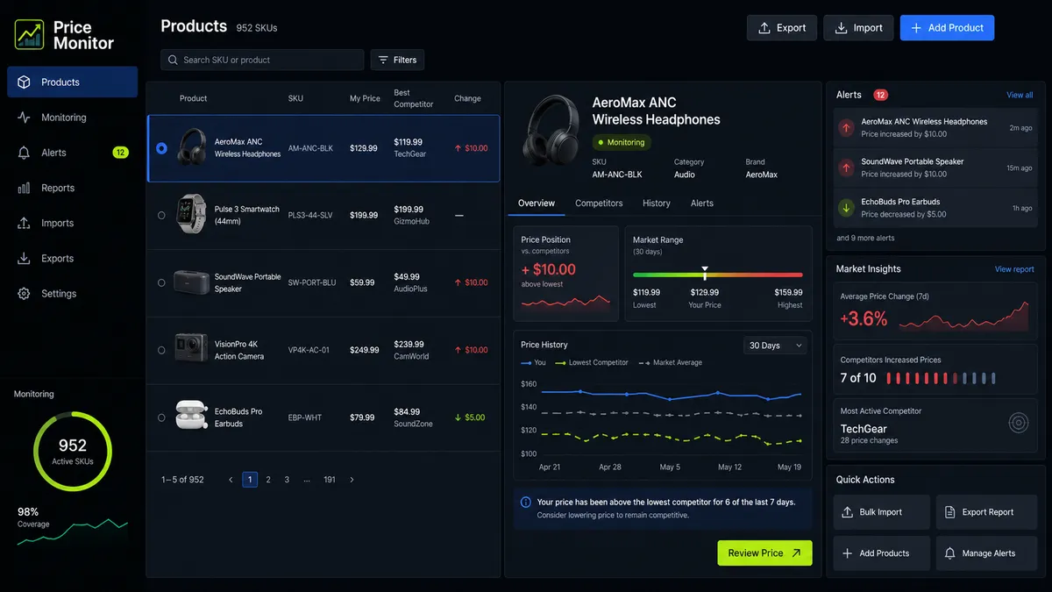Image resolution: width=1052 pixels, height=592 pixels.
Task: Click the SKU 'PLS3-44-SLV' cell
Action: coord(310,215)
